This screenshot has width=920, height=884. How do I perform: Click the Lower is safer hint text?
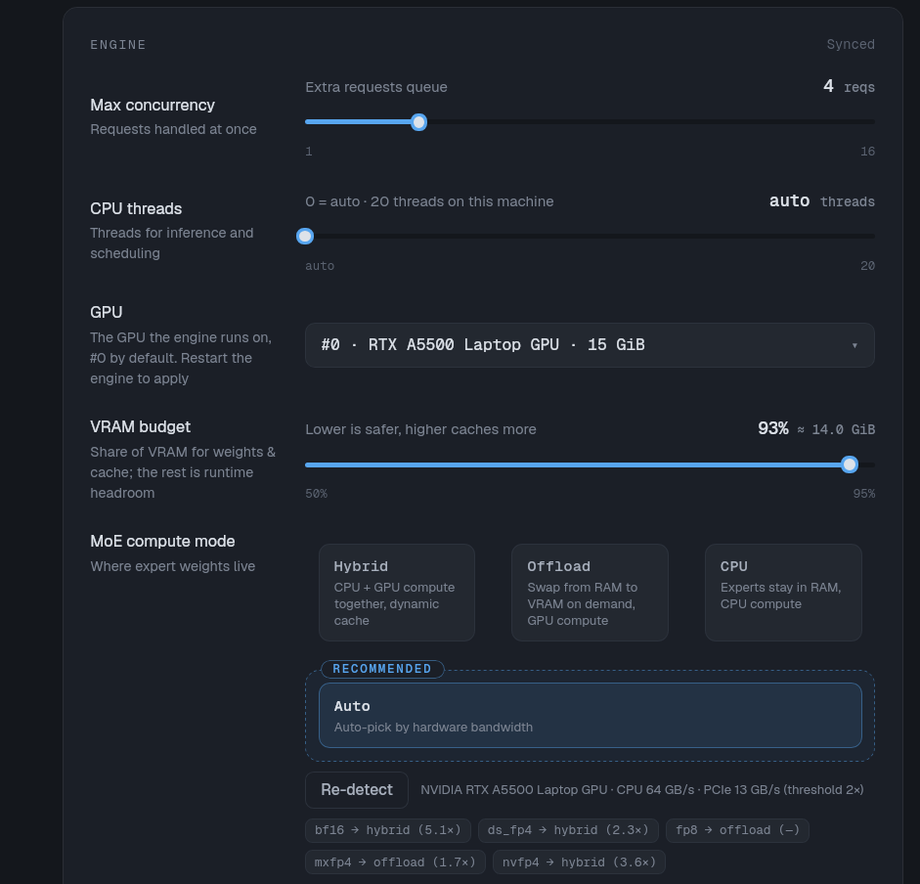point(420,429)
